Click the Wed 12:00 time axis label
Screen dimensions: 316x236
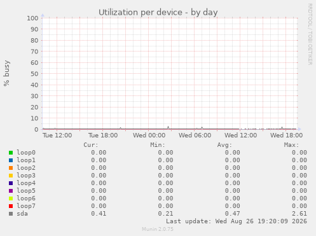(241, 135)
